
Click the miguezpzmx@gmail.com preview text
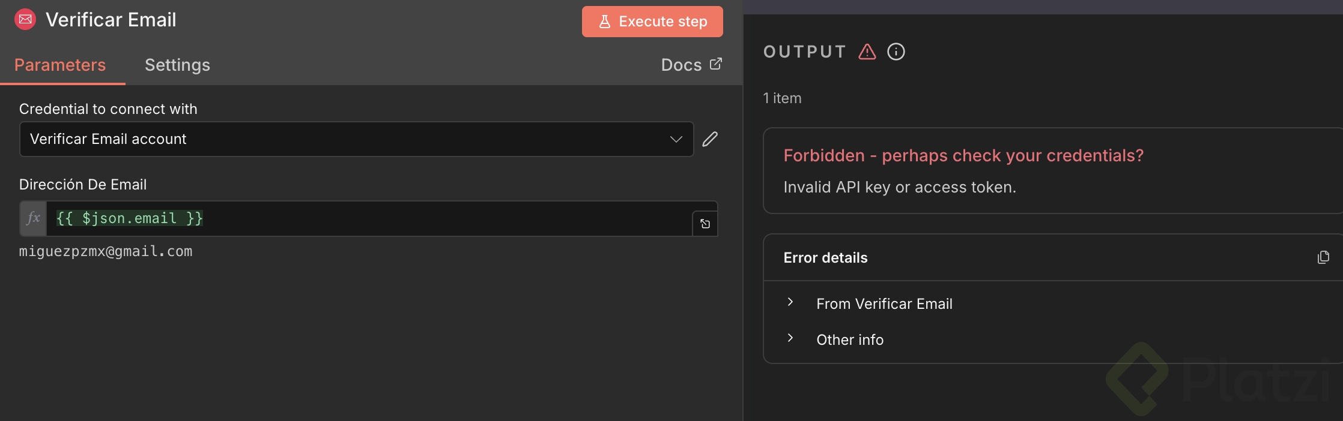point(106,251)
